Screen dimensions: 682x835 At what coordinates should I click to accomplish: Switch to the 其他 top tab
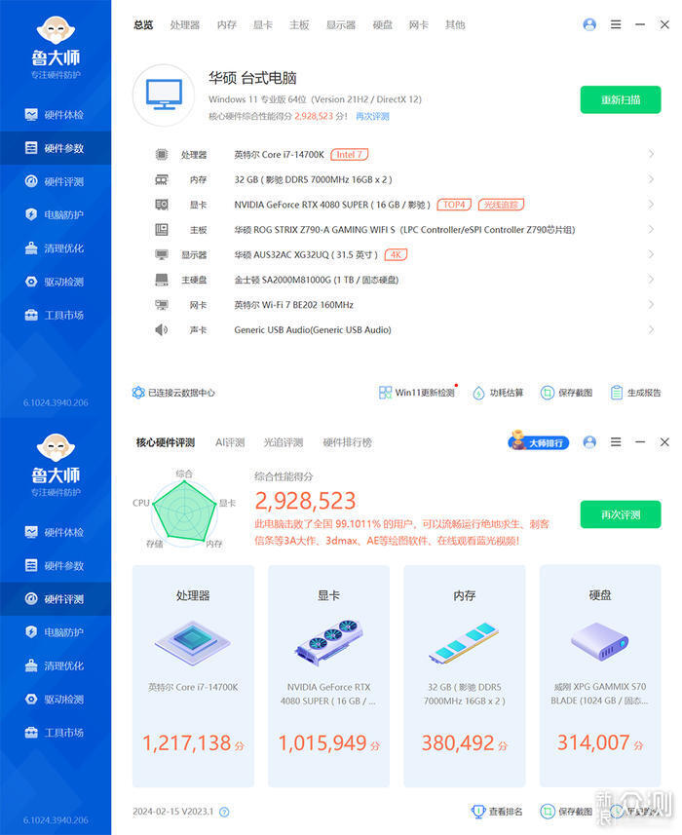[x=455, y=24]
